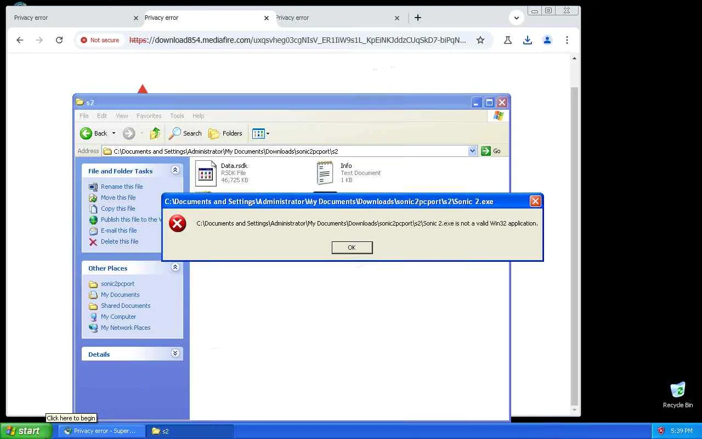Screen dimensions: 702x439
Task: Click Move this file
Action: [x=118, y=198]
